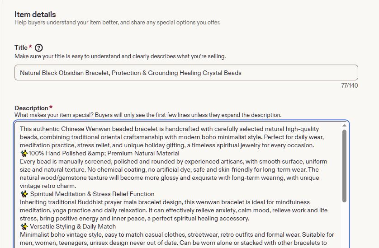Click the description scrollbar up arrow

(345, 126)
